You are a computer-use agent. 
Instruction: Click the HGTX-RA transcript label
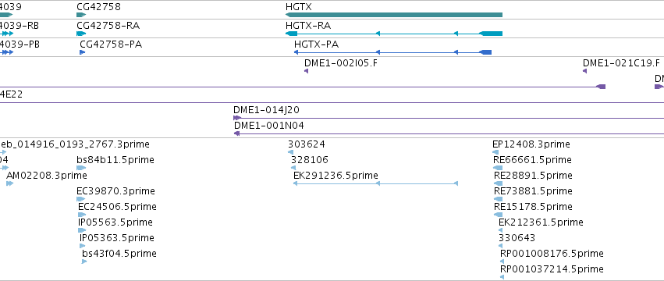point(308,26)
